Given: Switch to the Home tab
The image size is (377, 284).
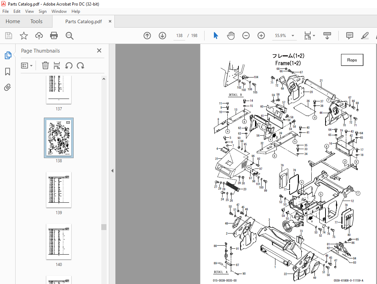Looking at the screenshot, I should tap(13, 21).
